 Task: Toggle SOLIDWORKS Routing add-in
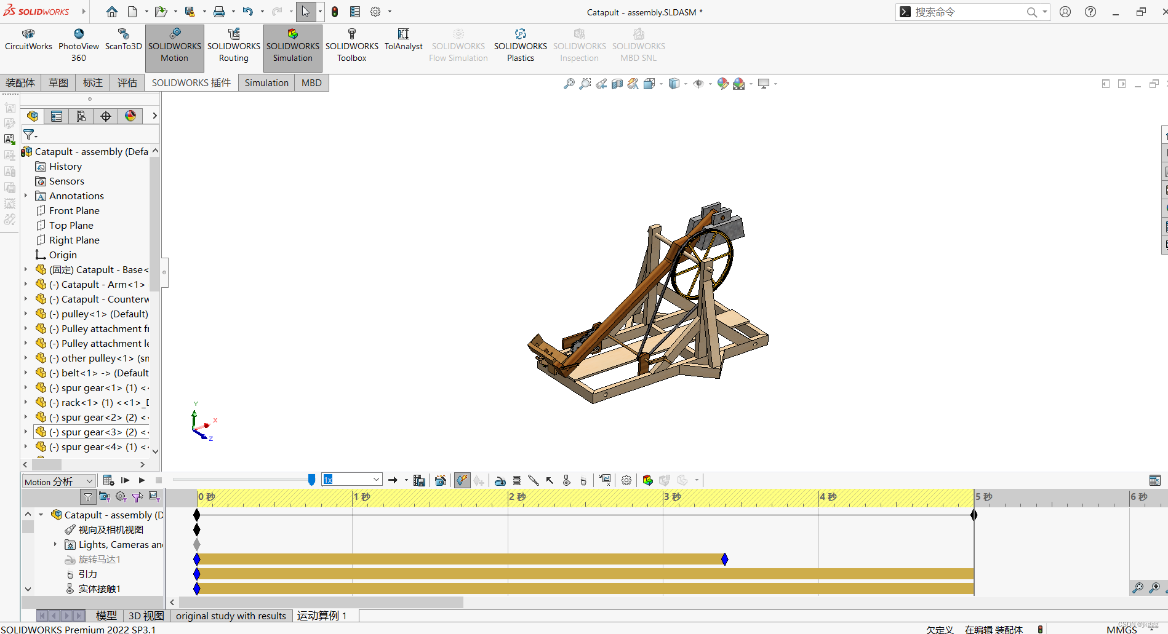[234, 44]
